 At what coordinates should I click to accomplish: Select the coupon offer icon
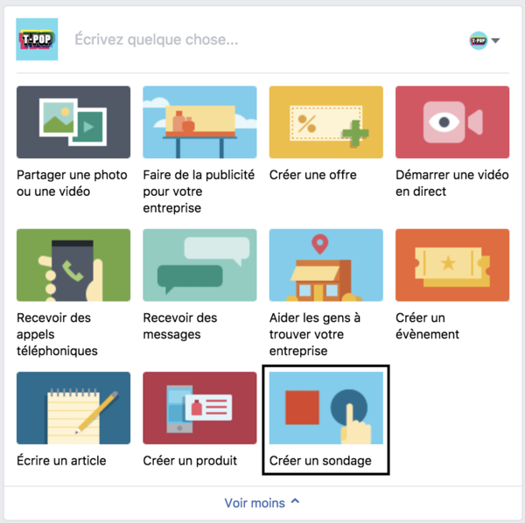[x=326, y=122]
